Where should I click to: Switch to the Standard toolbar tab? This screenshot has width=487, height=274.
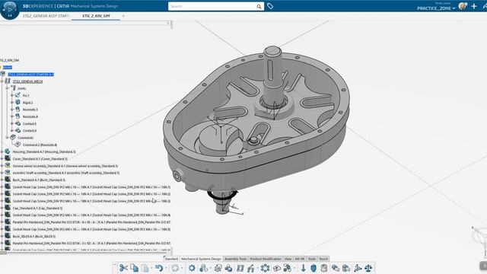tap(171, 259)
